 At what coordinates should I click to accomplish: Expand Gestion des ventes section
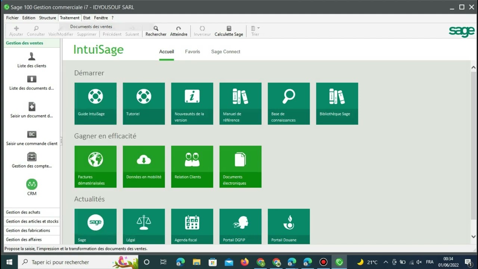click(x=32, y=43)
